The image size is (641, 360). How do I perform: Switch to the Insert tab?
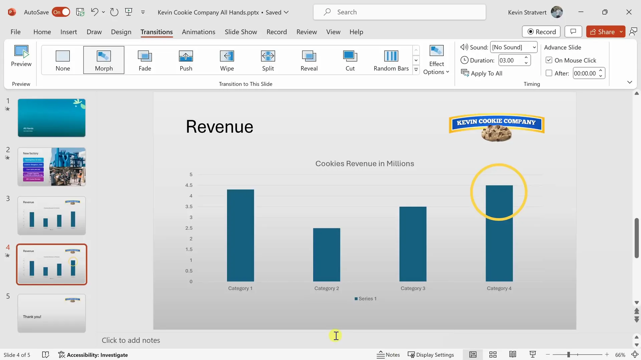pos(68,32)
